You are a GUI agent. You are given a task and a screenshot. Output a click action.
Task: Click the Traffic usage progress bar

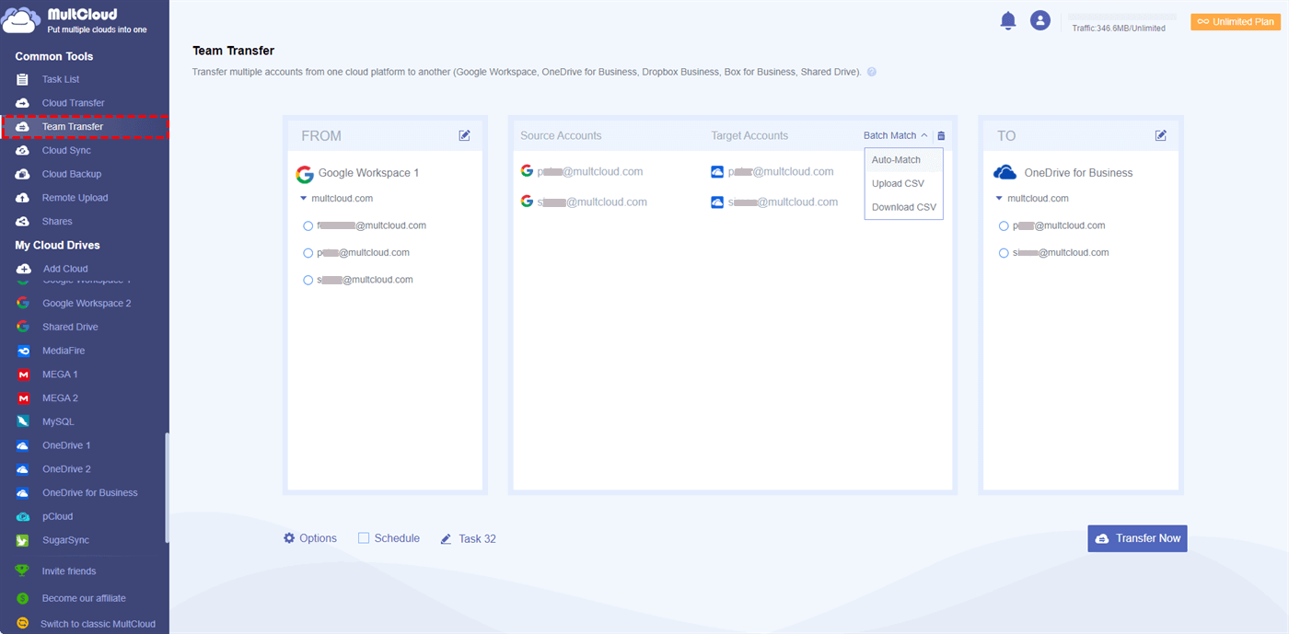point(1122,17)
